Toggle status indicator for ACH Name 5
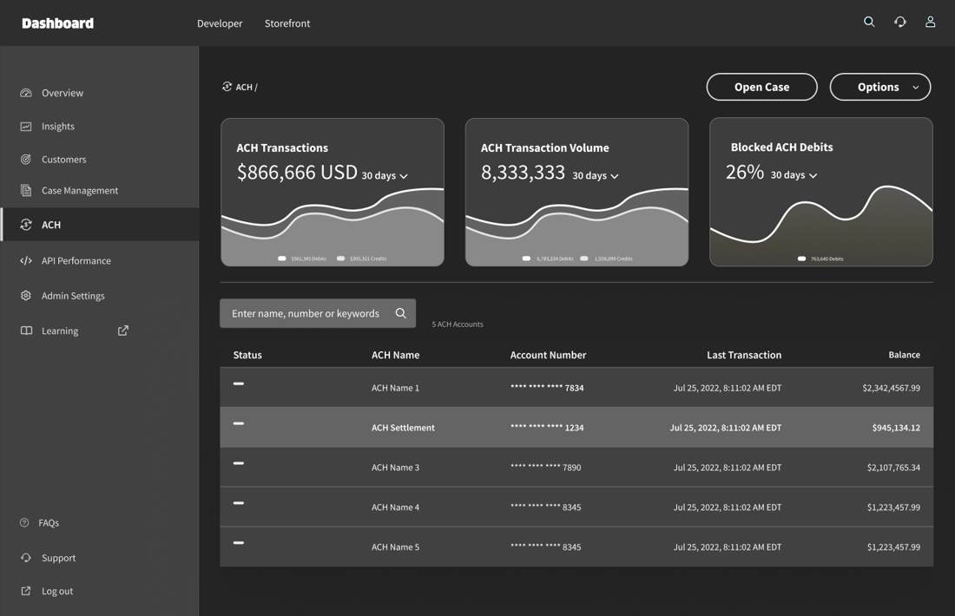The image size is (955, 616). 239,543
